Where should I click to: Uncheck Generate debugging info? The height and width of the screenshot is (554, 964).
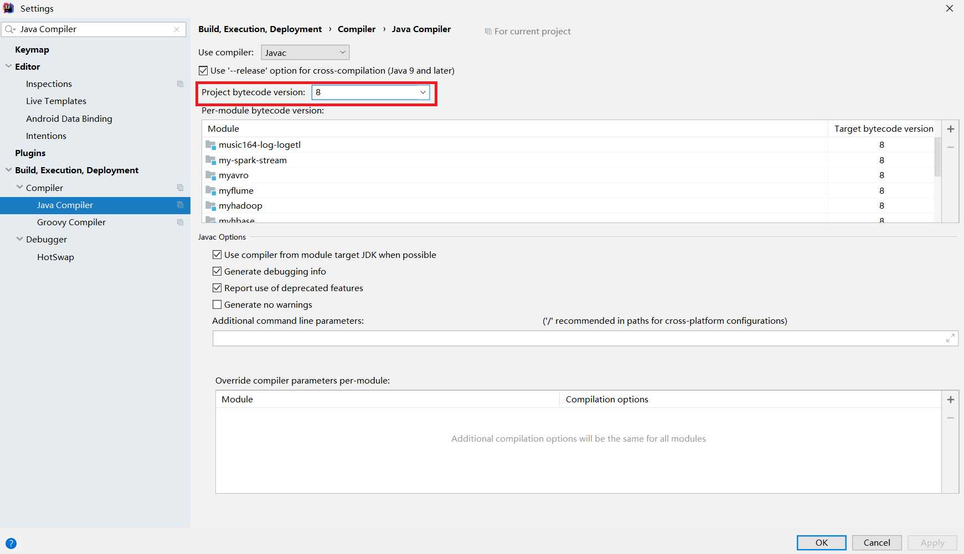(217, 272)
